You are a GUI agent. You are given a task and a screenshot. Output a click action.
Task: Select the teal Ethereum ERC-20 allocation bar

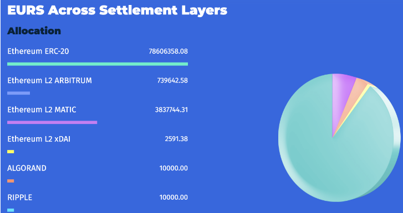tap(98, 64)
